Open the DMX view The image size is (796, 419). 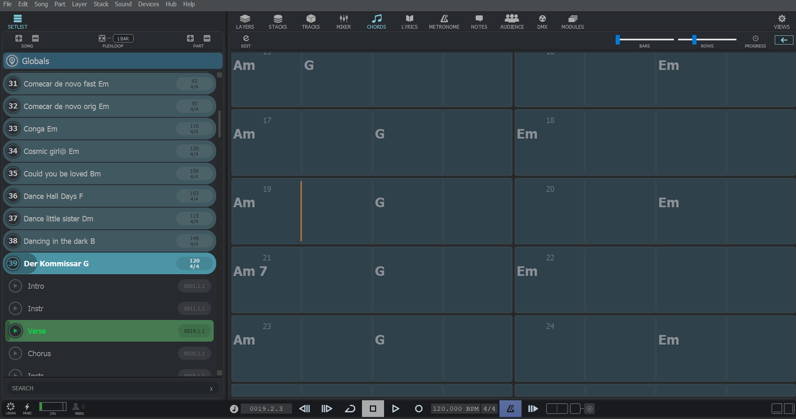[x=542, y=22]
